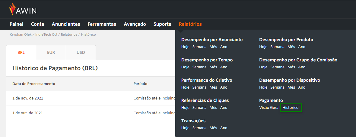Switch to the USD currency tab
This screenshot has width=356, height=137.
pyautogui.click(x=81, y=53)
